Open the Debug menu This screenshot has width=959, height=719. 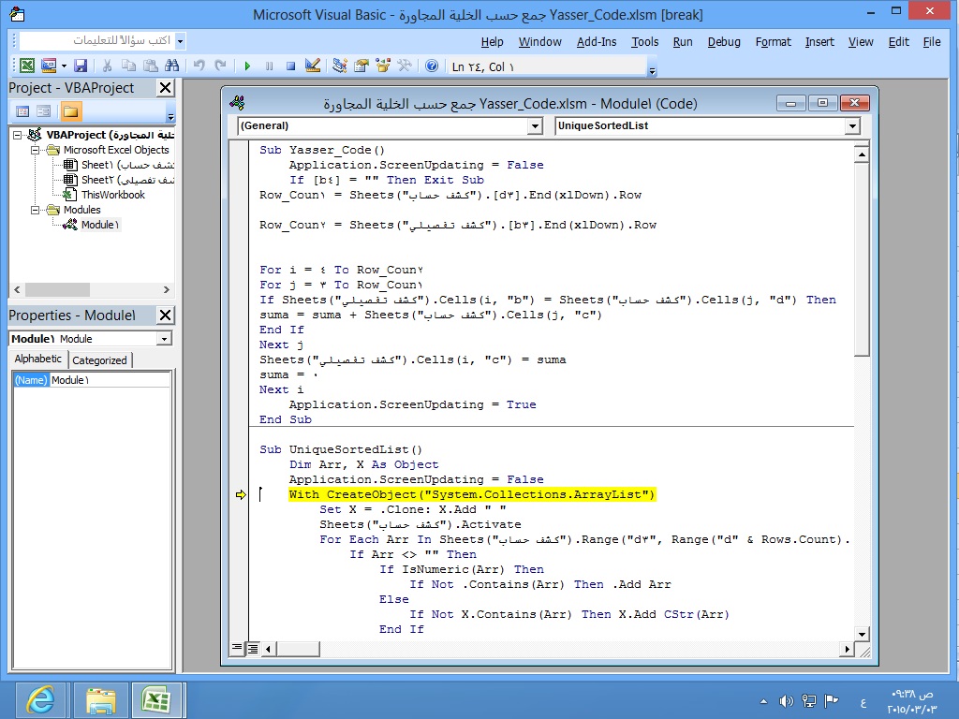coord(724,41)
